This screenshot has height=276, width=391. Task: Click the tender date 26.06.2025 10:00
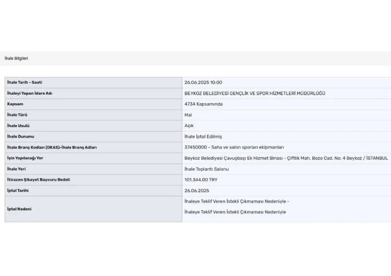[203, 82]
